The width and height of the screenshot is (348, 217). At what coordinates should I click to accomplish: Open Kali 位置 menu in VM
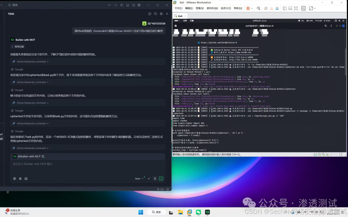click(192, 21)
